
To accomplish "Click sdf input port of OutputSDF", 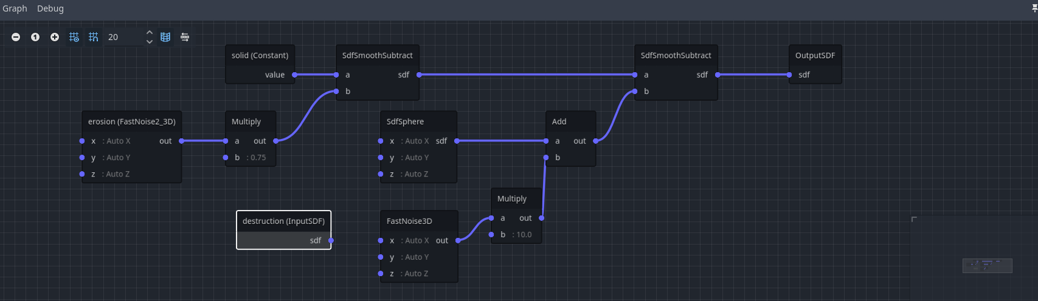I will pyautogui.click(x=789, y=75).
